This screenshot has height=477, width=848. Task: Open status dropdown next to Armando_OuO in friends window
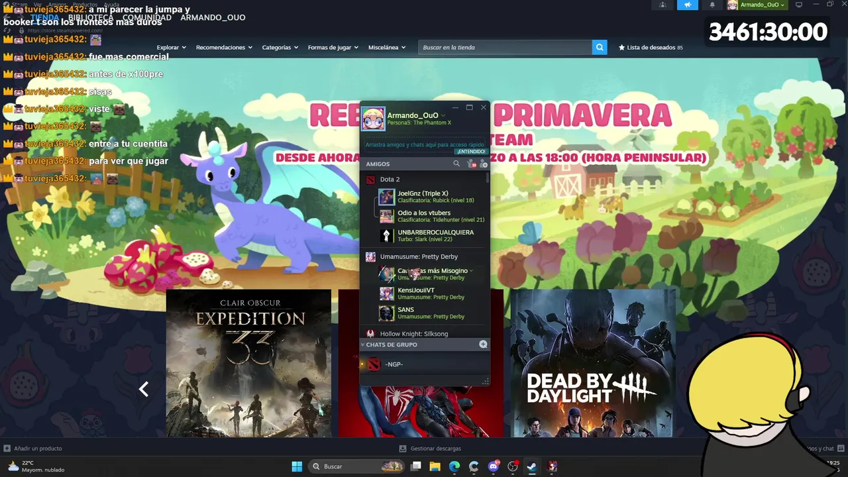point(443,115)
